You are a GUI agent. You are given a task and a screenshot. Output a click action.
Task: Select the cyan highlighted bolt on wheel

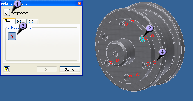[x=142, y=39]
